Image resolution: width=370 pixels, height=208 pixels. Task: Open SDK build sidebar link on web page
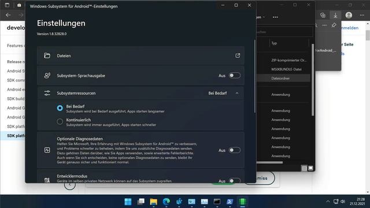point(16,99)
